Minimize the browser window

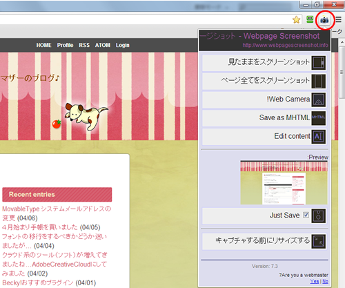pos(306,5)
